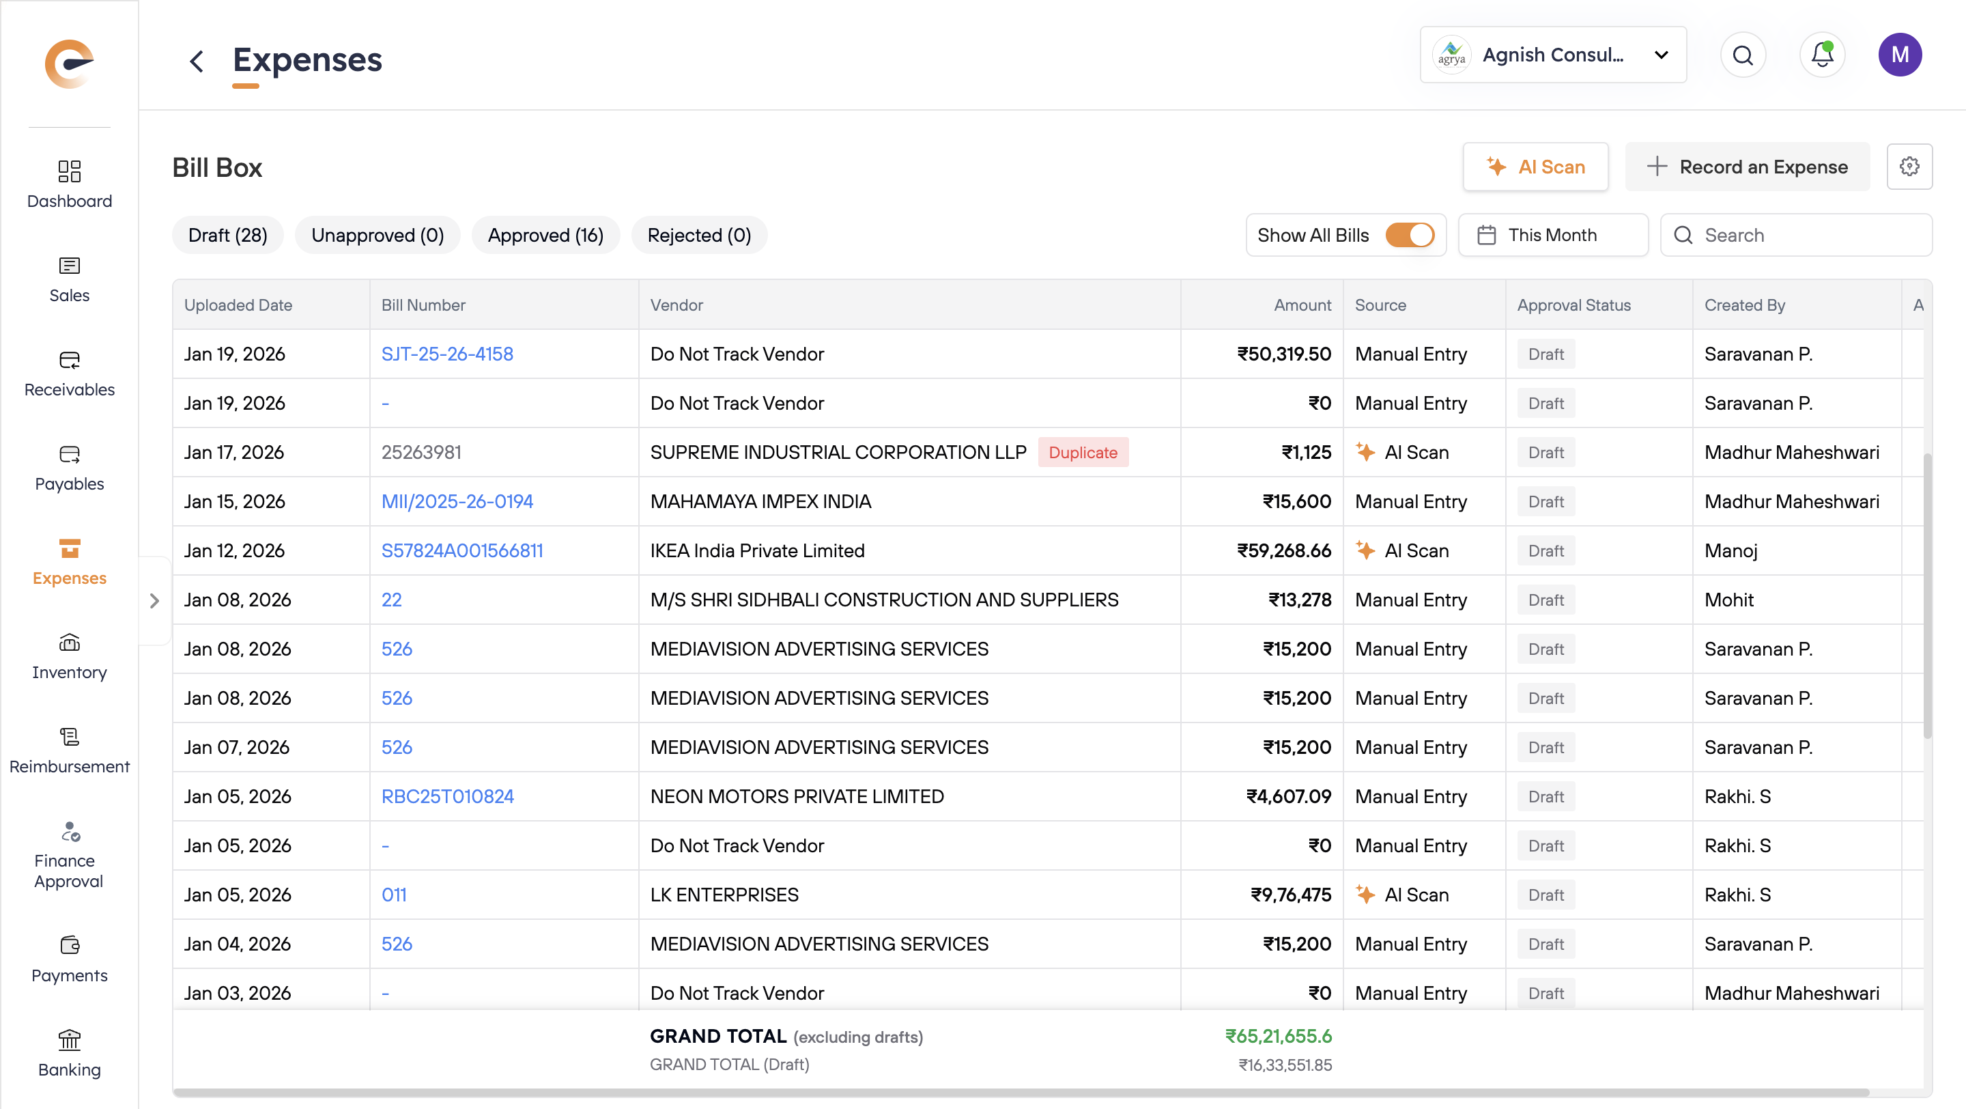Click the AI Scan button
1966x1109 pixels.
[x=1535, y=167]
